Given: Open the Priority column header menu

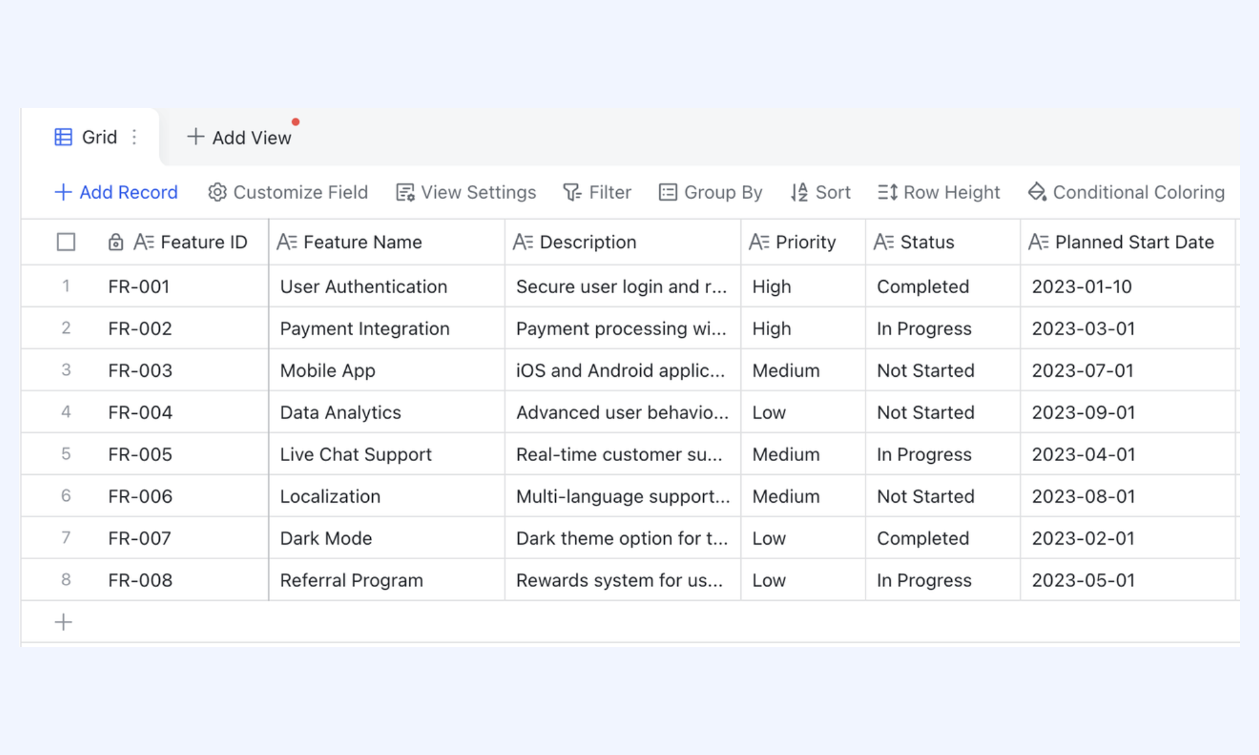Looking at the screenshot, I should 803,242.
